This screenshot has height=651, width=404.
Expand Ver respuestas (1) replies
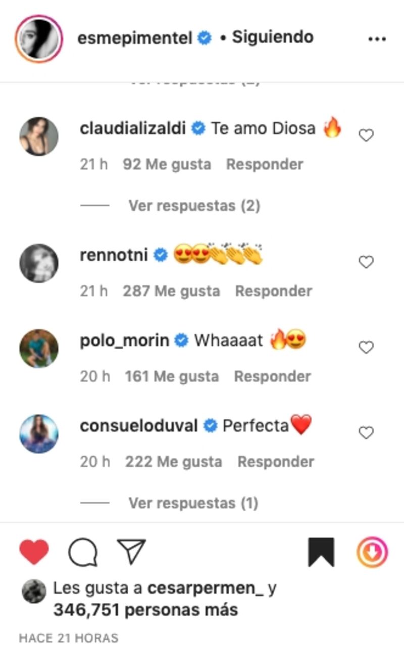pos(193,503)
